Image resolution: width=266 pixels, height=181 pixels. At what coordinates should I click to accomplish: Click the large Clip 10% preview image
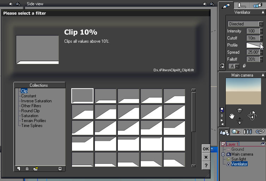pyautogui.click(x=37, y=49)
